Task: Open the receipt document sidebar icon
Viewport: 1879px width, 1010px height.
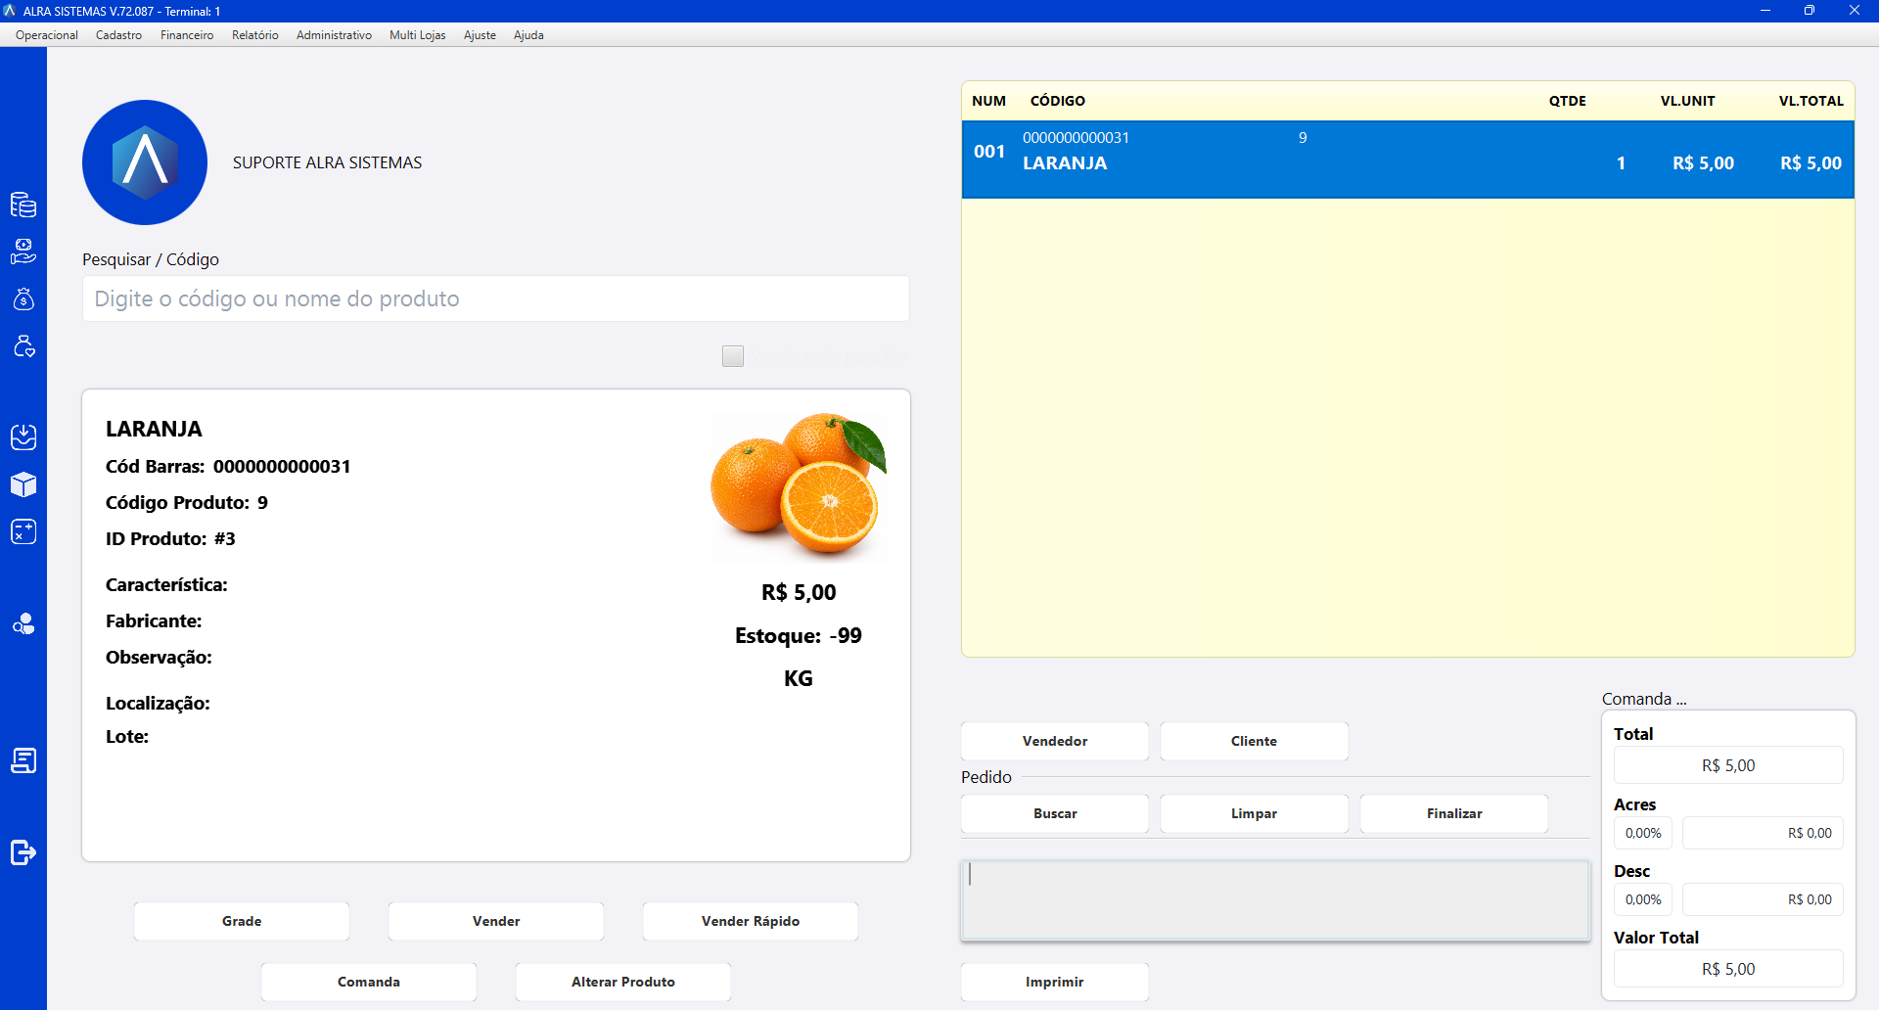Action: pos(23,760)
